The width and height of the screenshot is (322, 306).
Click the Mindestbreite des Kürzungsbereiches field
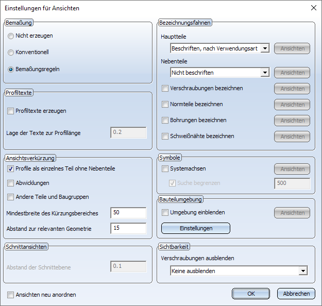point(128,213)
